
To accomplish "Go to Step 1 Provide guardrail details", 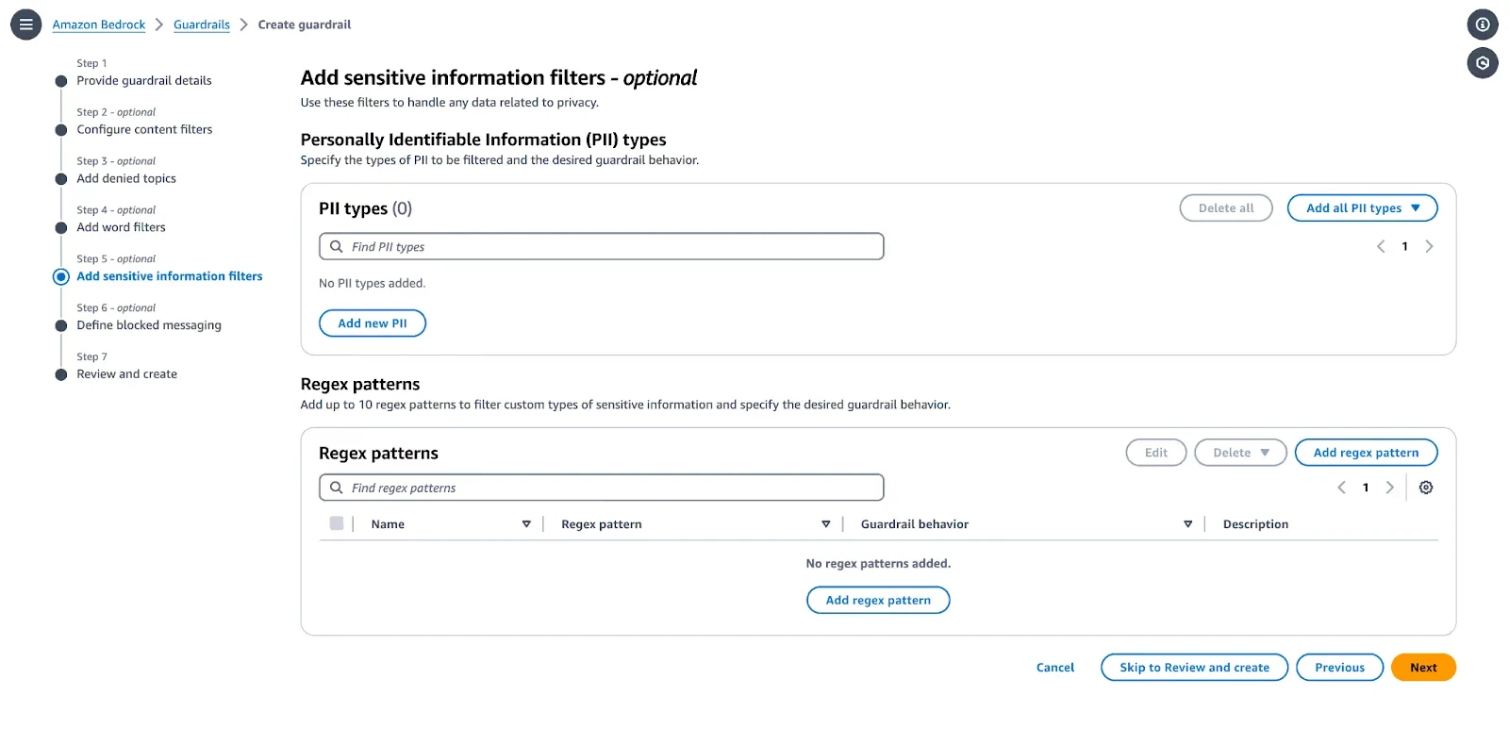I will coord(144,80).
